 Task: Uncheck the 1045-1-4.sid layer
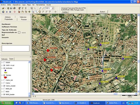pyautogui.click(x=4, y=65)
